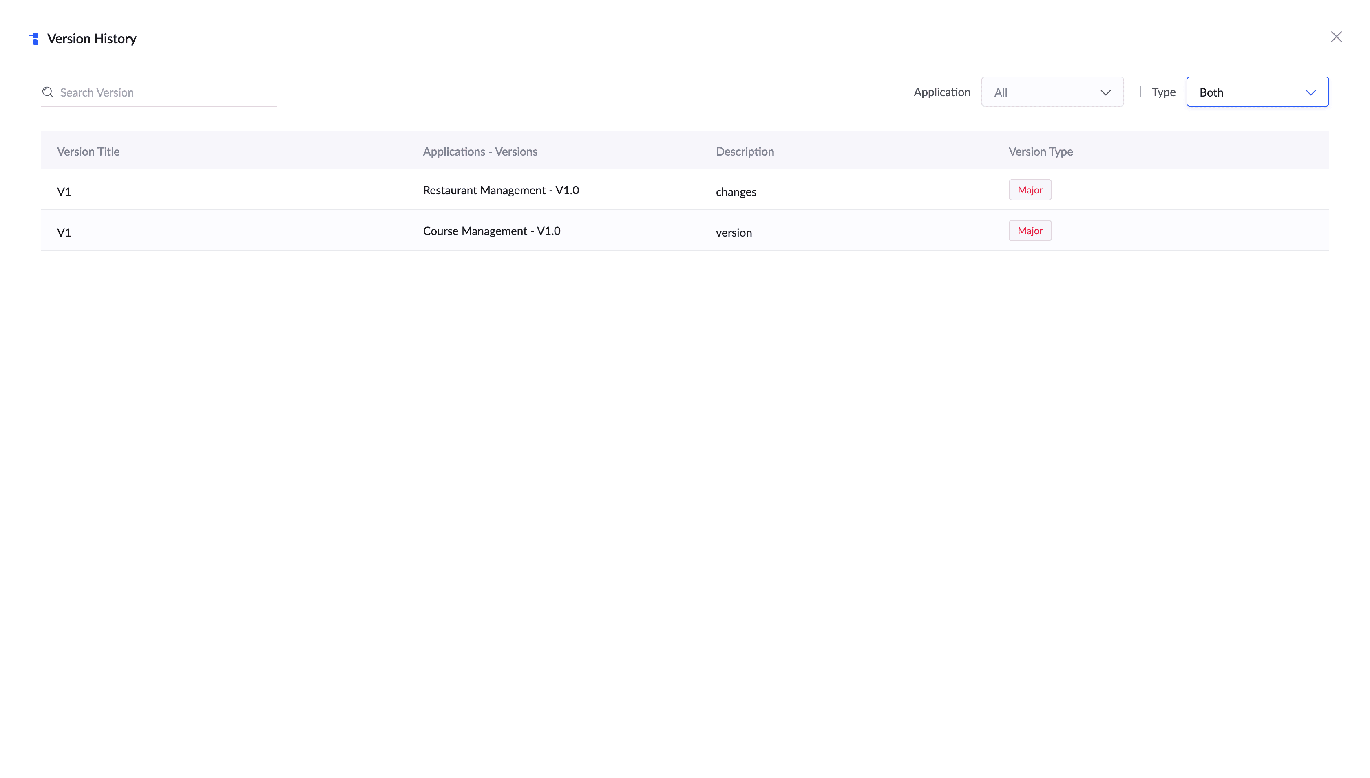Click the Version Type column header
Image resolution: width=1370 pixels, height=778 pixels.
point(1040,151)
